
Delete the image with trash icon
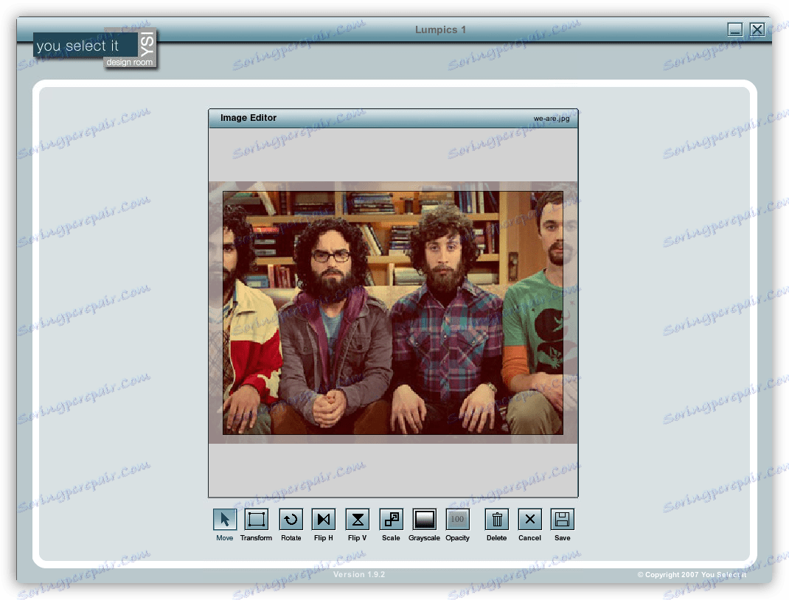[x=497, y=519]
